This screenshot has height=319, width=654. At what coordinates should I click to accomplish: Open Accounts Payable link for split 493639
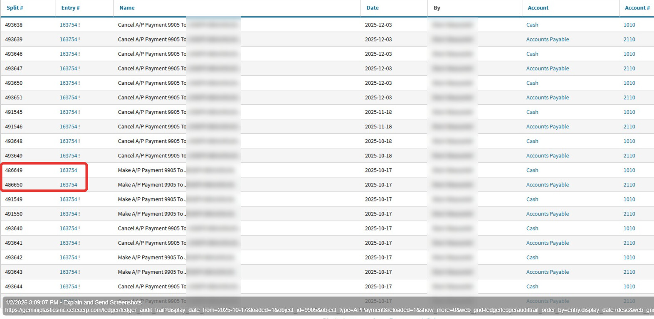click(548, 39)
